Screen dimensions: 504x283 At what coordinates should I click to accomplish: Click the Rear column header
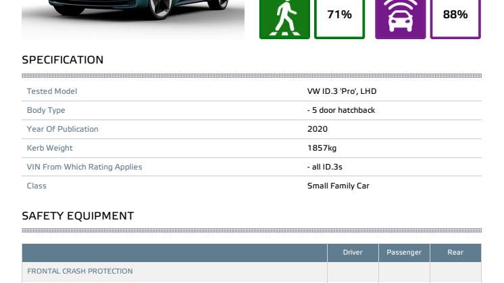(455, 253)
